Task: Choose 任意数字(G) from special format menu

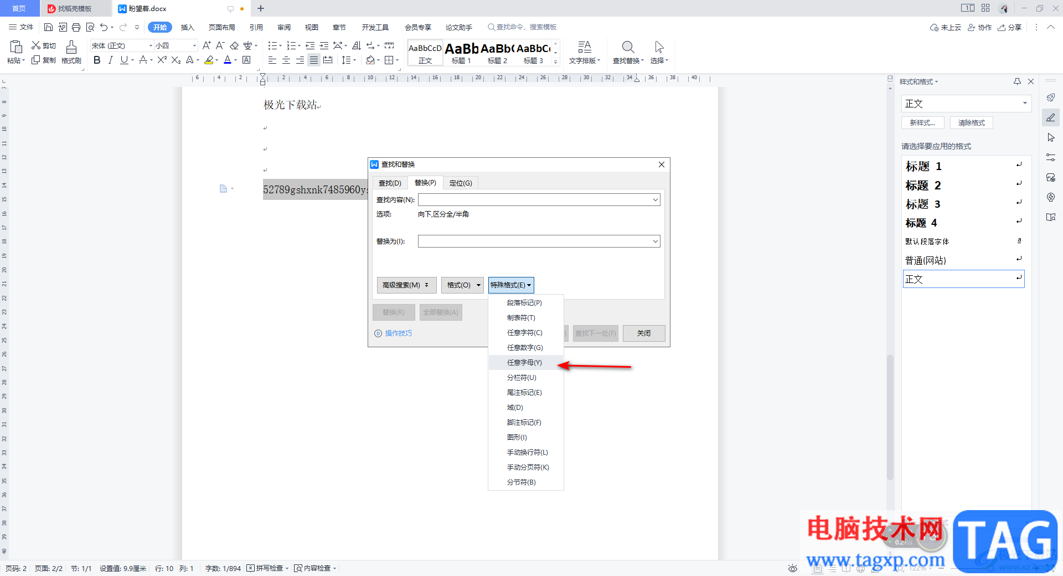Action: [525, 348]
